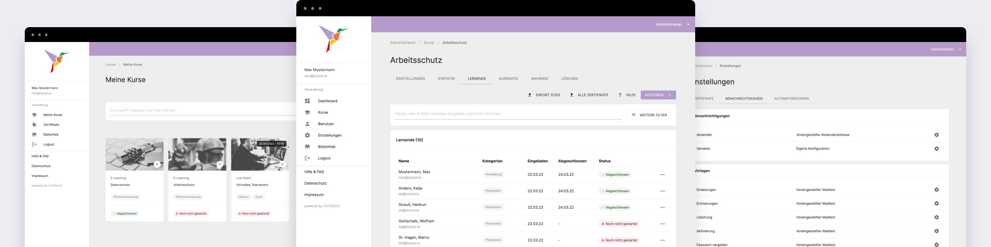Click the Bibliothek icon in the center sidebar
Image resolution: width=991 pixels, height=247 pixels.
tap(307, 147)
